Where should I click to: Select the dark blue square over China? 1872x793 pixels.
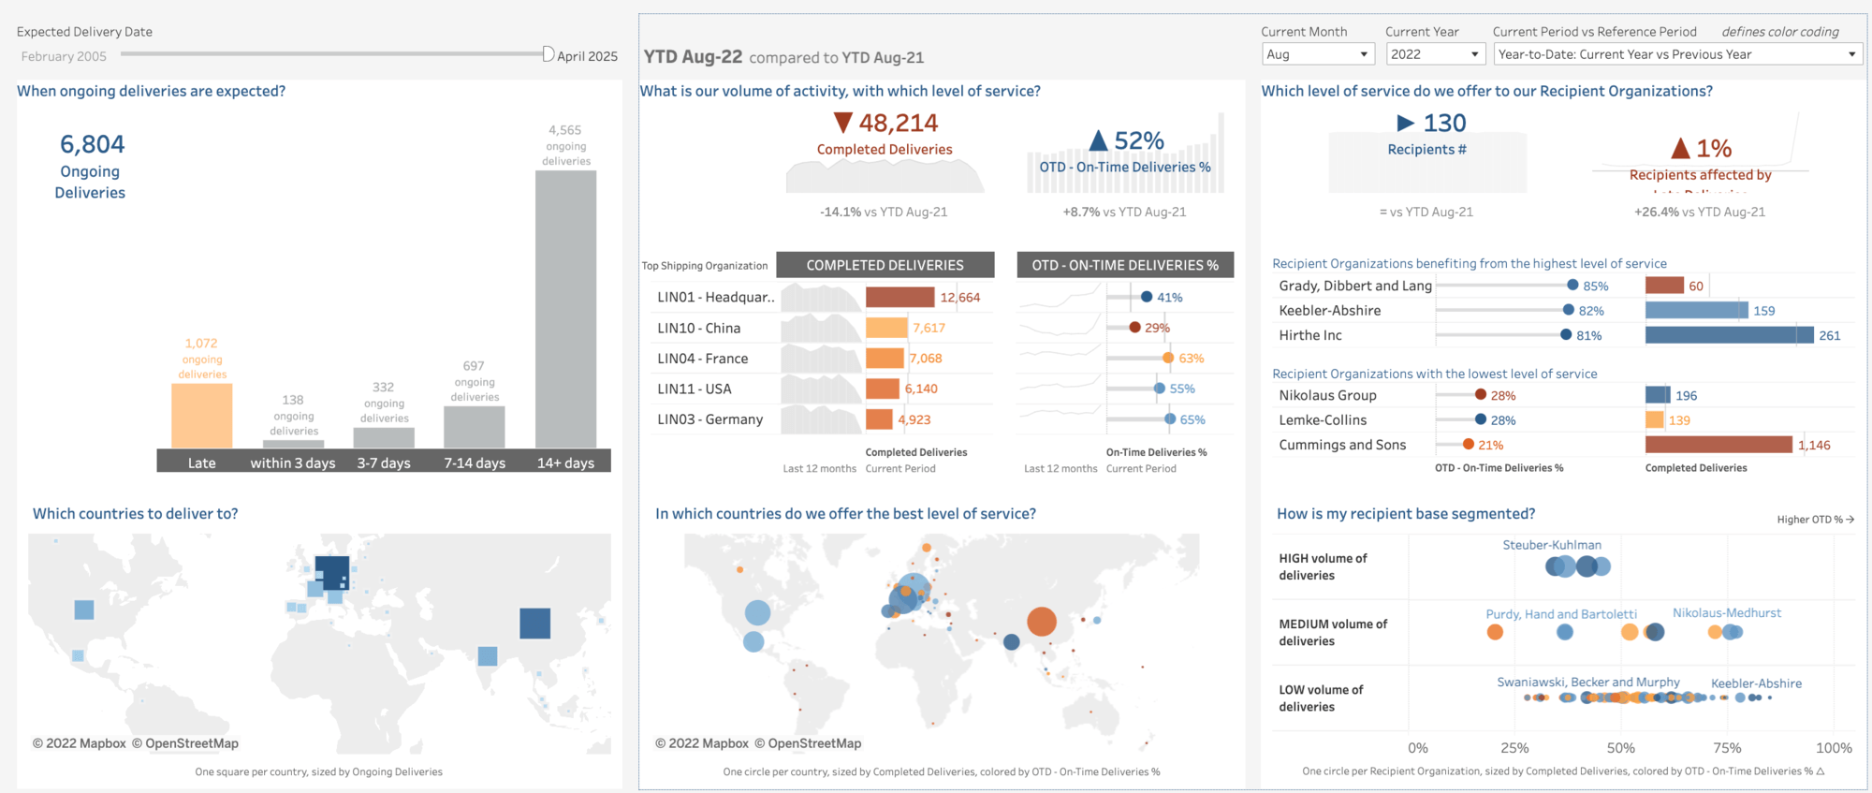click(534, 624)
